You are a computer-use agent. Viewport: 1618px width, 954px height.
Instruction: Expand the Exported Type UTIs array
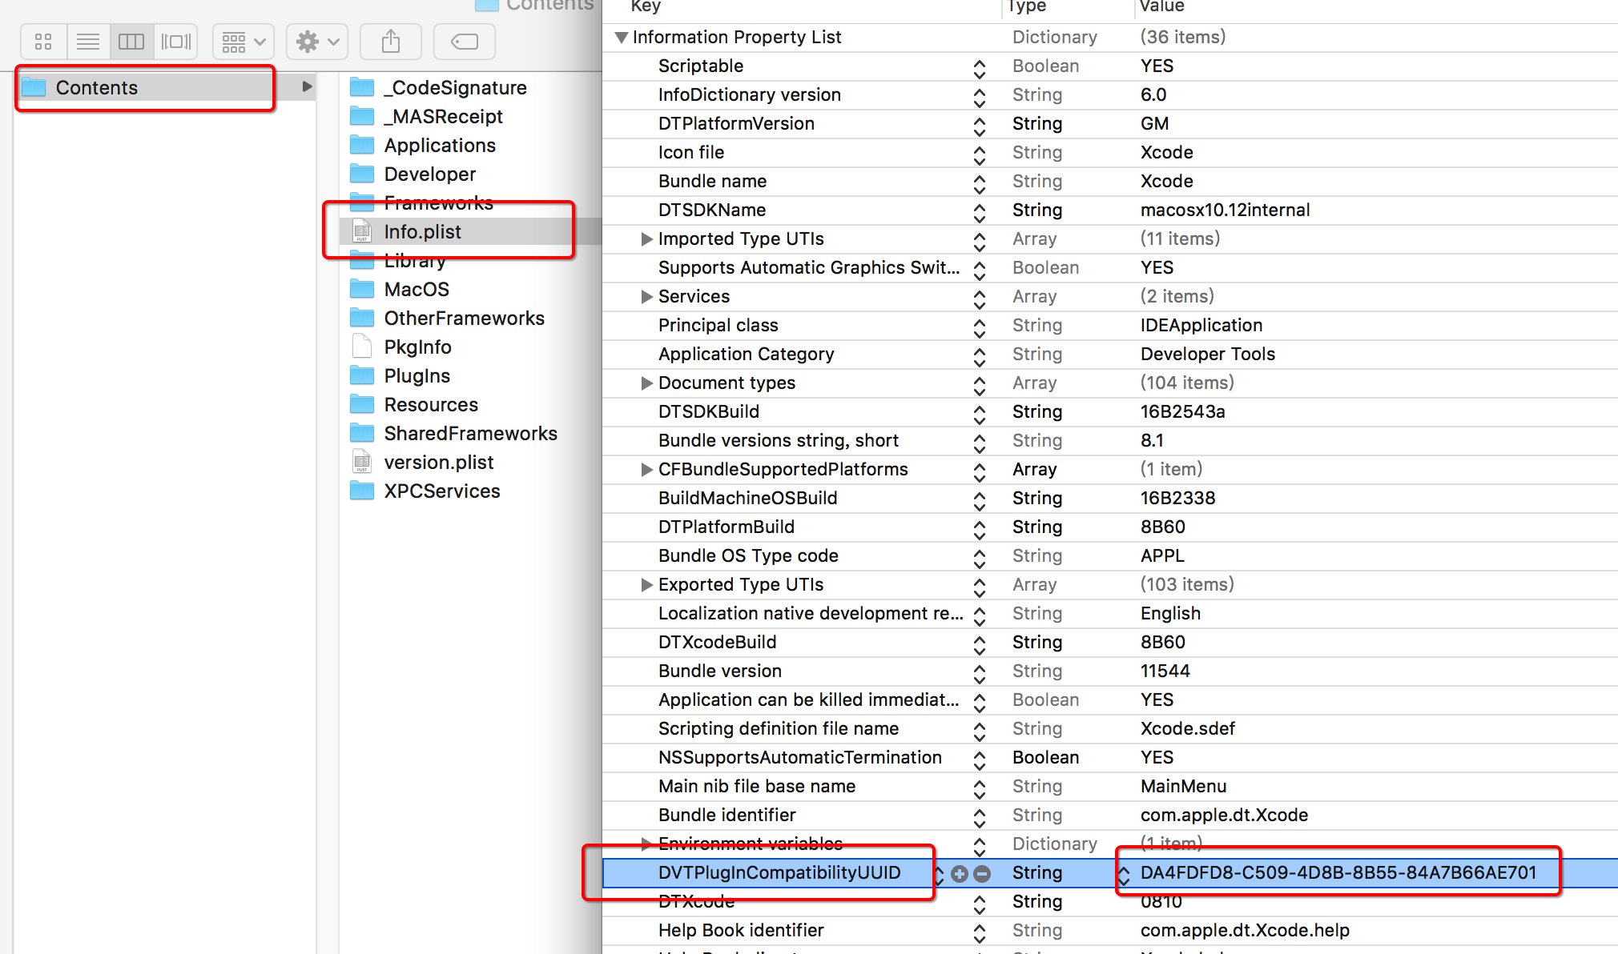click(x=646, y=585)
